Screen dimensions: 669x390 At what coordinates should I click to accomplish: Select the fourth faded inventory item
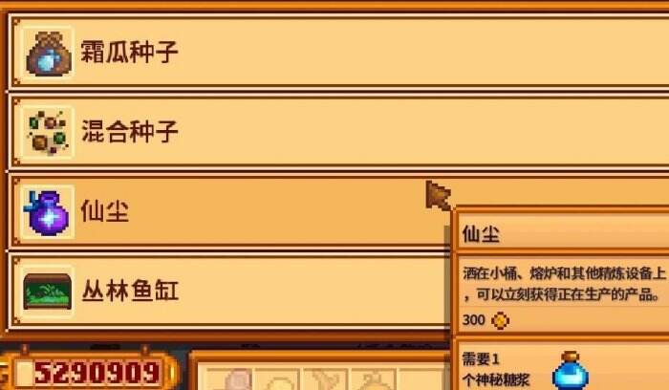coord(375,378)
